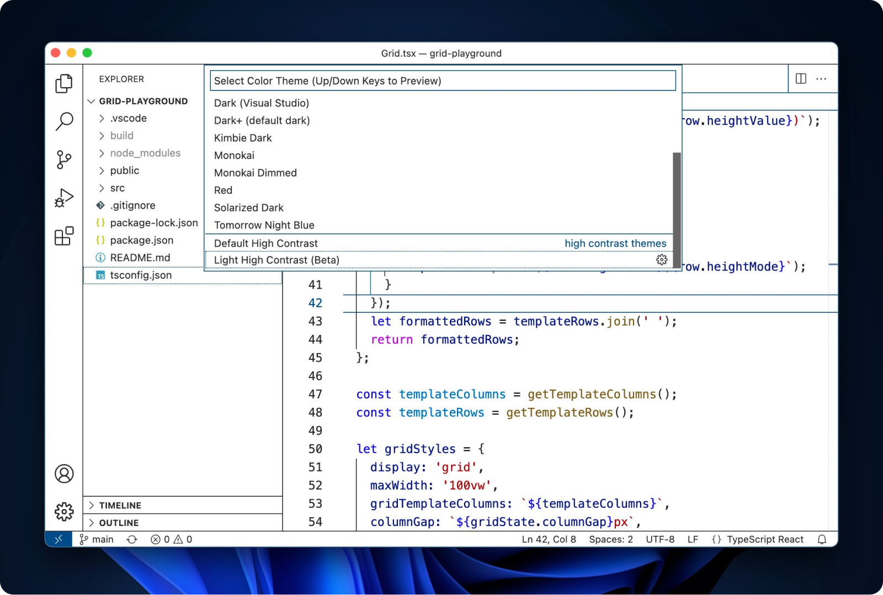Open the remote window indicator
This screenshot has width=883, height=595.
coord(58,539)
